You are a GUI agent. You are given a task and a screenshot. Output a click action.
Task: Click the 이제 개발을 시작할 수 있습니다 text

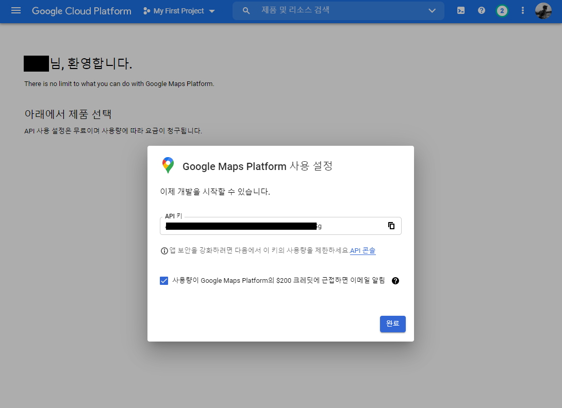pos(215,192)
